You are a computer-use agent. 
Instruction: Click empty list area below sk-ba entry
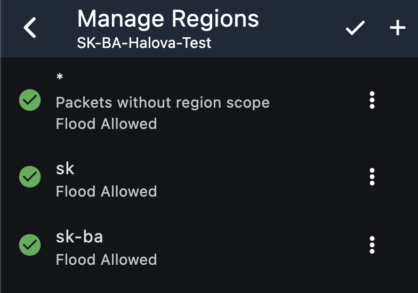[208, 282]
